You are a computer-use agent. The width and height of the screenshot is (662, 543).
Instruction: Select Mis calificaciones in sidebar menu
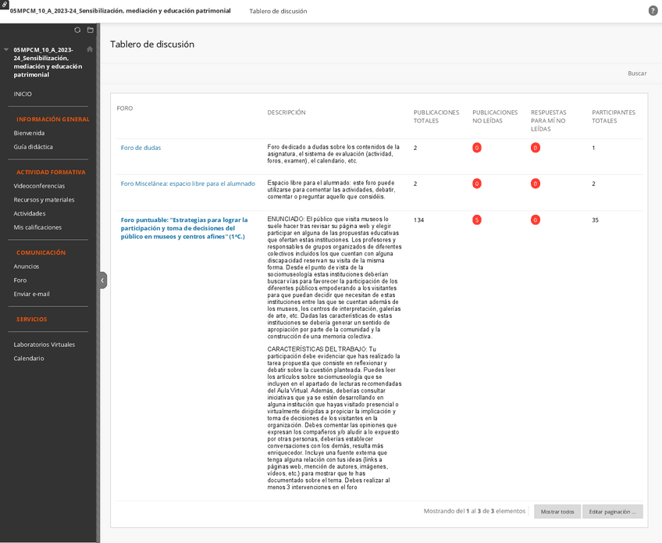(x=37, y=227)
